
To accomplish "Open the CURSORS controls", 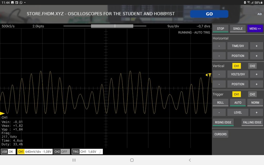I will (220, 134).
